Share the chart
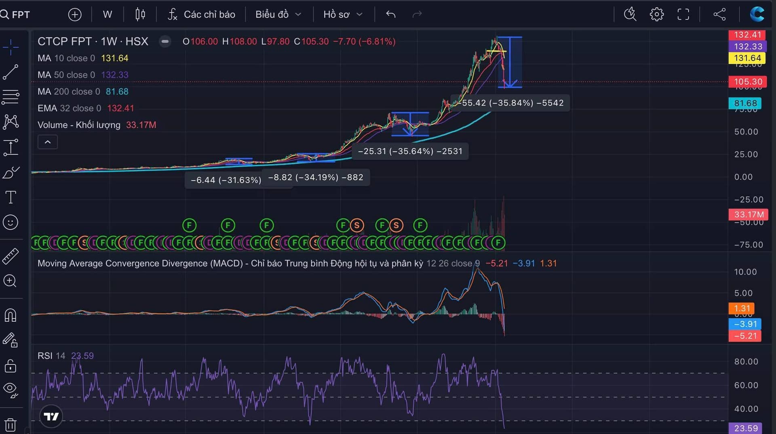Viewport: 776px width, 434px height. [719, 15]
